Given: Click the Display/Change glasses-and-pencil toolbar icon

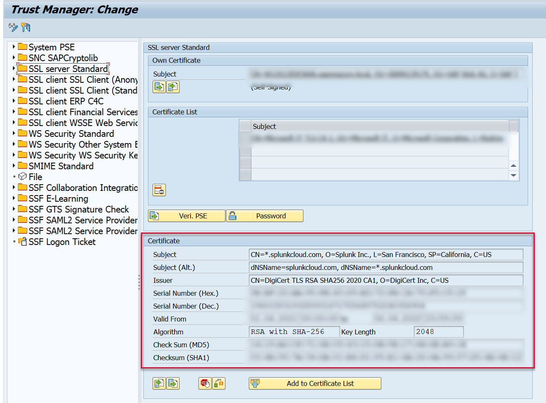Looking at the screenshot, I should click(x=13, y=27).
